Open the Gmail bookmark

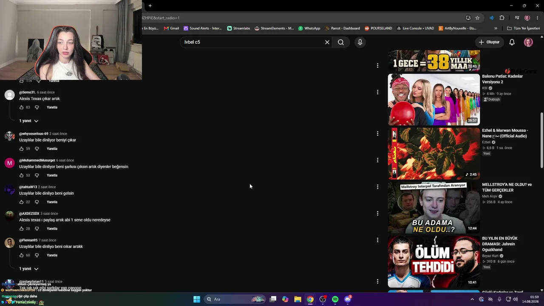(171, 28)
